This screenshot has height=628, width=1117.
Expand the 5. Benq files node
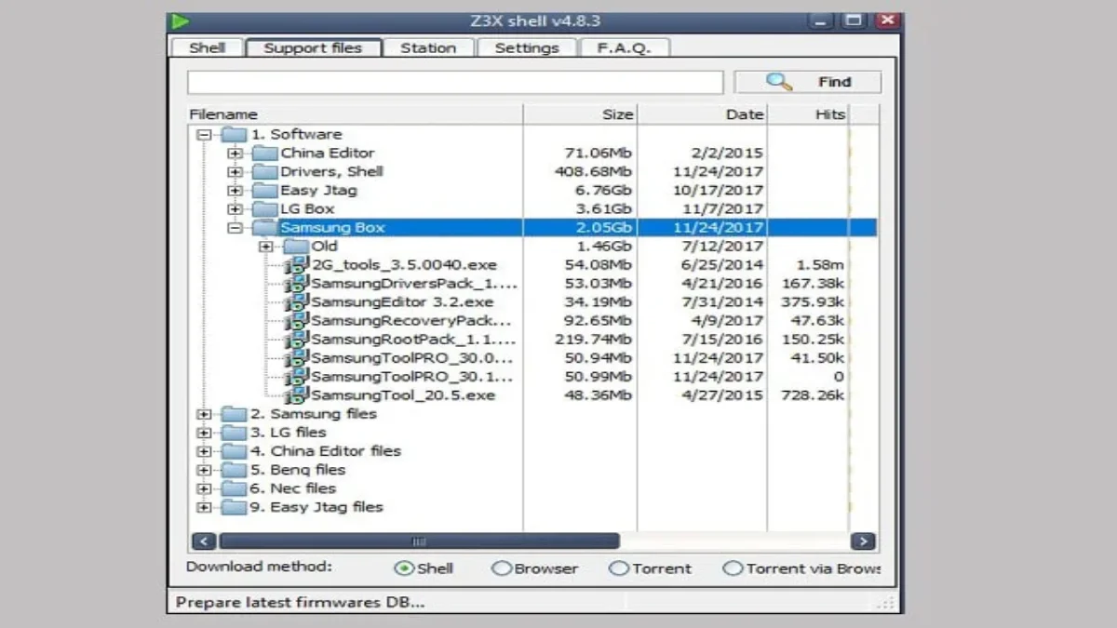[x=204, y=470]
